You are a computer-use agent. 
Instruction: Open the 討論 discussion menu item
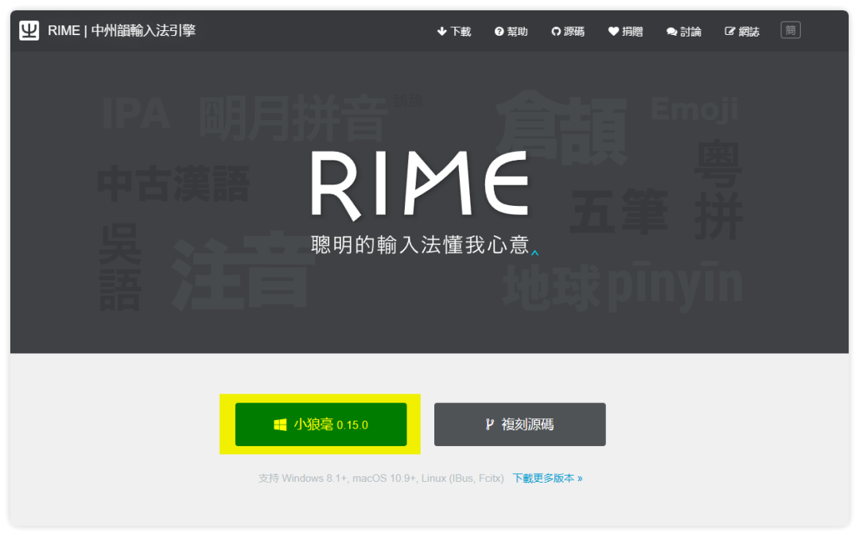coord(684,32)
